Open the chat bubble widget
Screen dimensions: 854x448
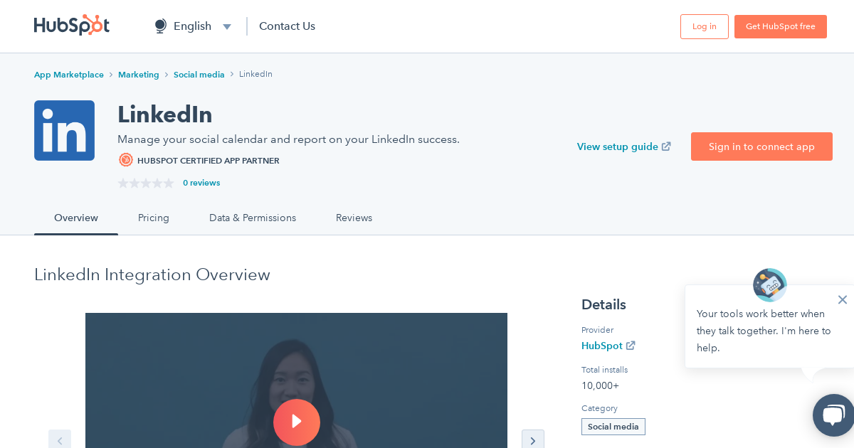tap(833, 415)
